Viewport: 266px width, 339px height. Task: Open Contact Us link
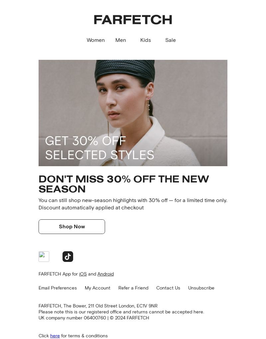[168, 288]
